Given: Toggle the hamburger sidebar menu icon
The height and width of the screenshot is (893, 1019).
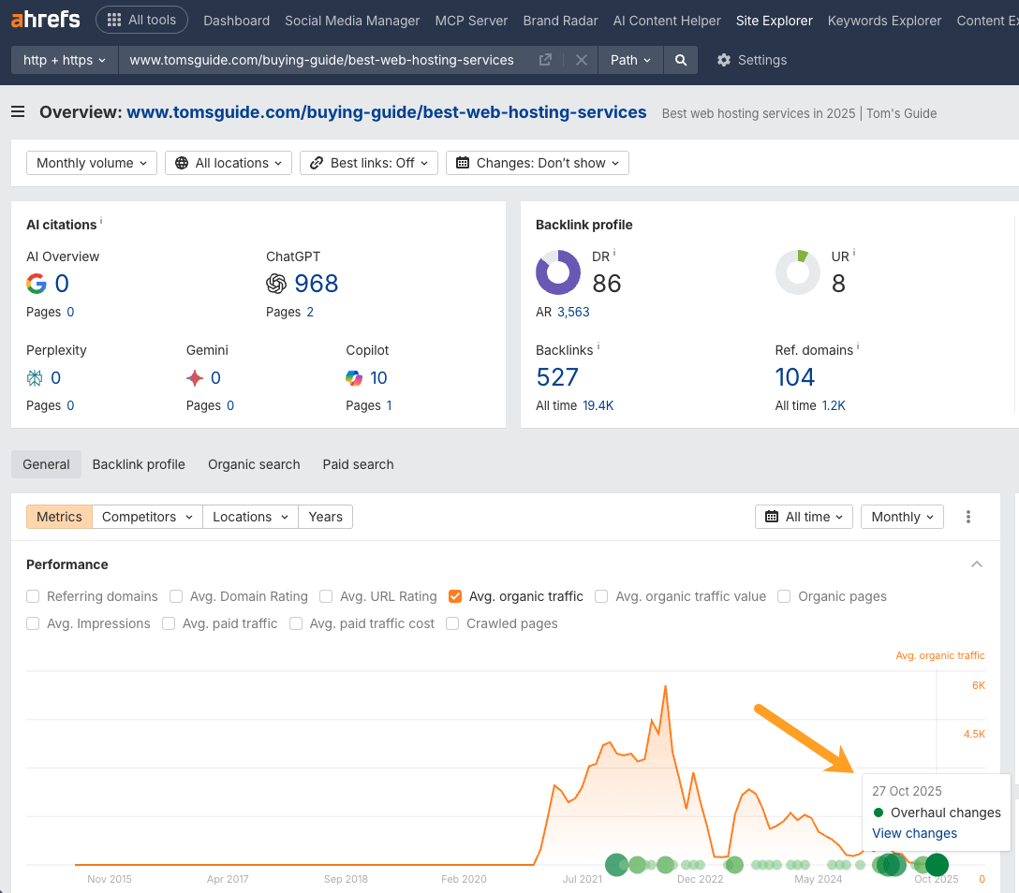Looking at the screenshot, I should (x=18, y=112).
